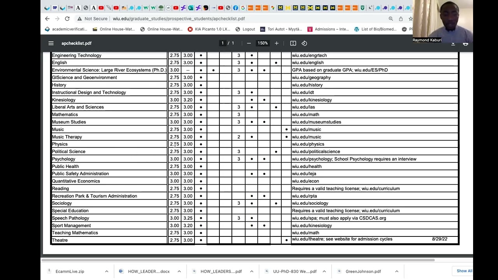This screenshot has height=280, width=498.
Task: Click wiu.edu/politicalscience text
Action: pyautogui.click(x=316, y=152)
